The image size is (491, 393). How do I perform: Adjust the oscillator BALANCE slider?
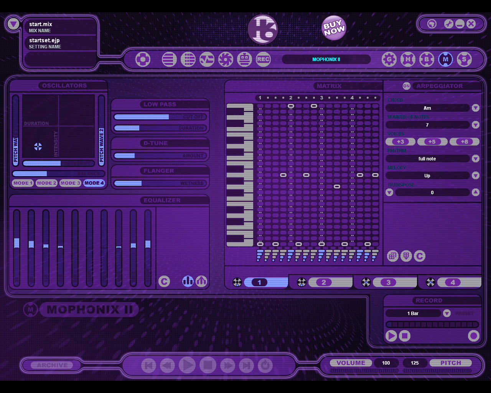point(58,173)
